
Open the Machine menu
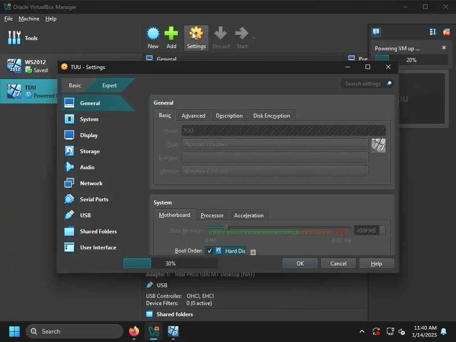[x=29, y=19]
